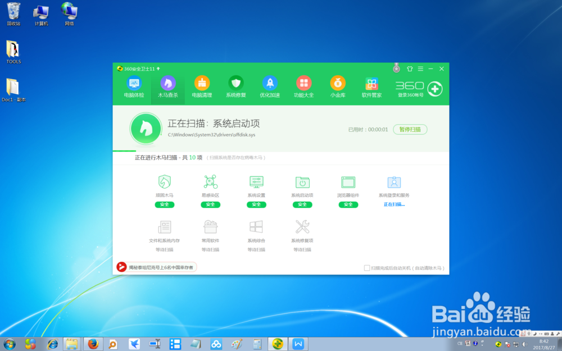Click 文件和系统内存 scan item icon
The image size is (562, 351).
[165, 227]
